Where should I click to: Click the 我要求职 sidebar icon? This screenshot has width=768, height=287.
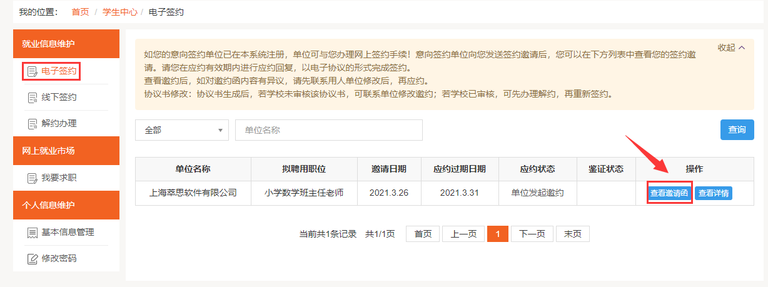(33, 178)
